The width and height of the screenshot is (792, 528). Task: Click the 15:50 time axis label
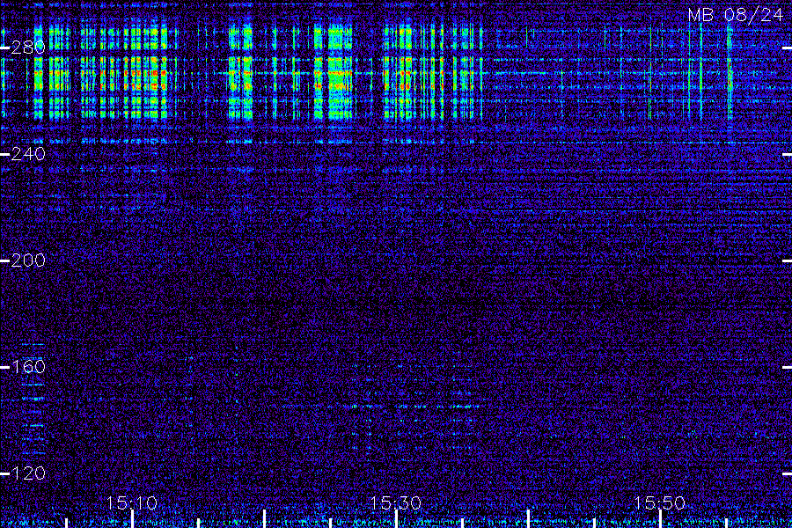click(660, 503)
